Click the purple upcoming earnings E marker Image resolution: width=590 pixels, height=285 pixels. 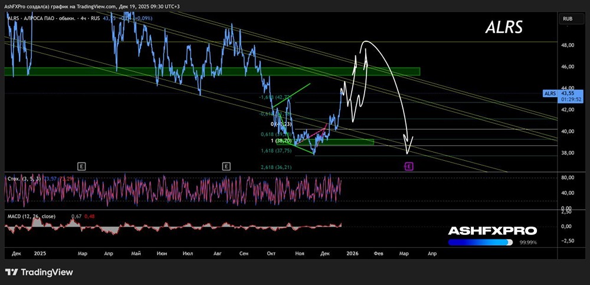point(409,166)
